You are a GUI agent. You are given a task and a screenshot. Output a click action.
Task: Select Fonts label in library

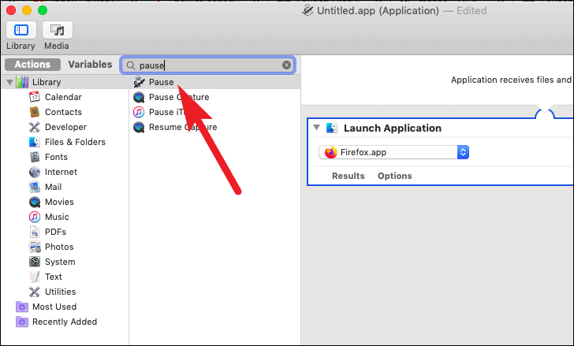pyautogui.click(x=57, y=157)
